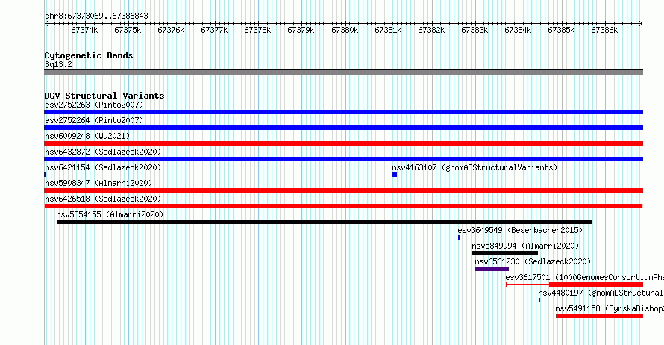This screenshot has height=345, width=664.
Task: Click the red bar under nsv5491158
Action: point(599,316)
